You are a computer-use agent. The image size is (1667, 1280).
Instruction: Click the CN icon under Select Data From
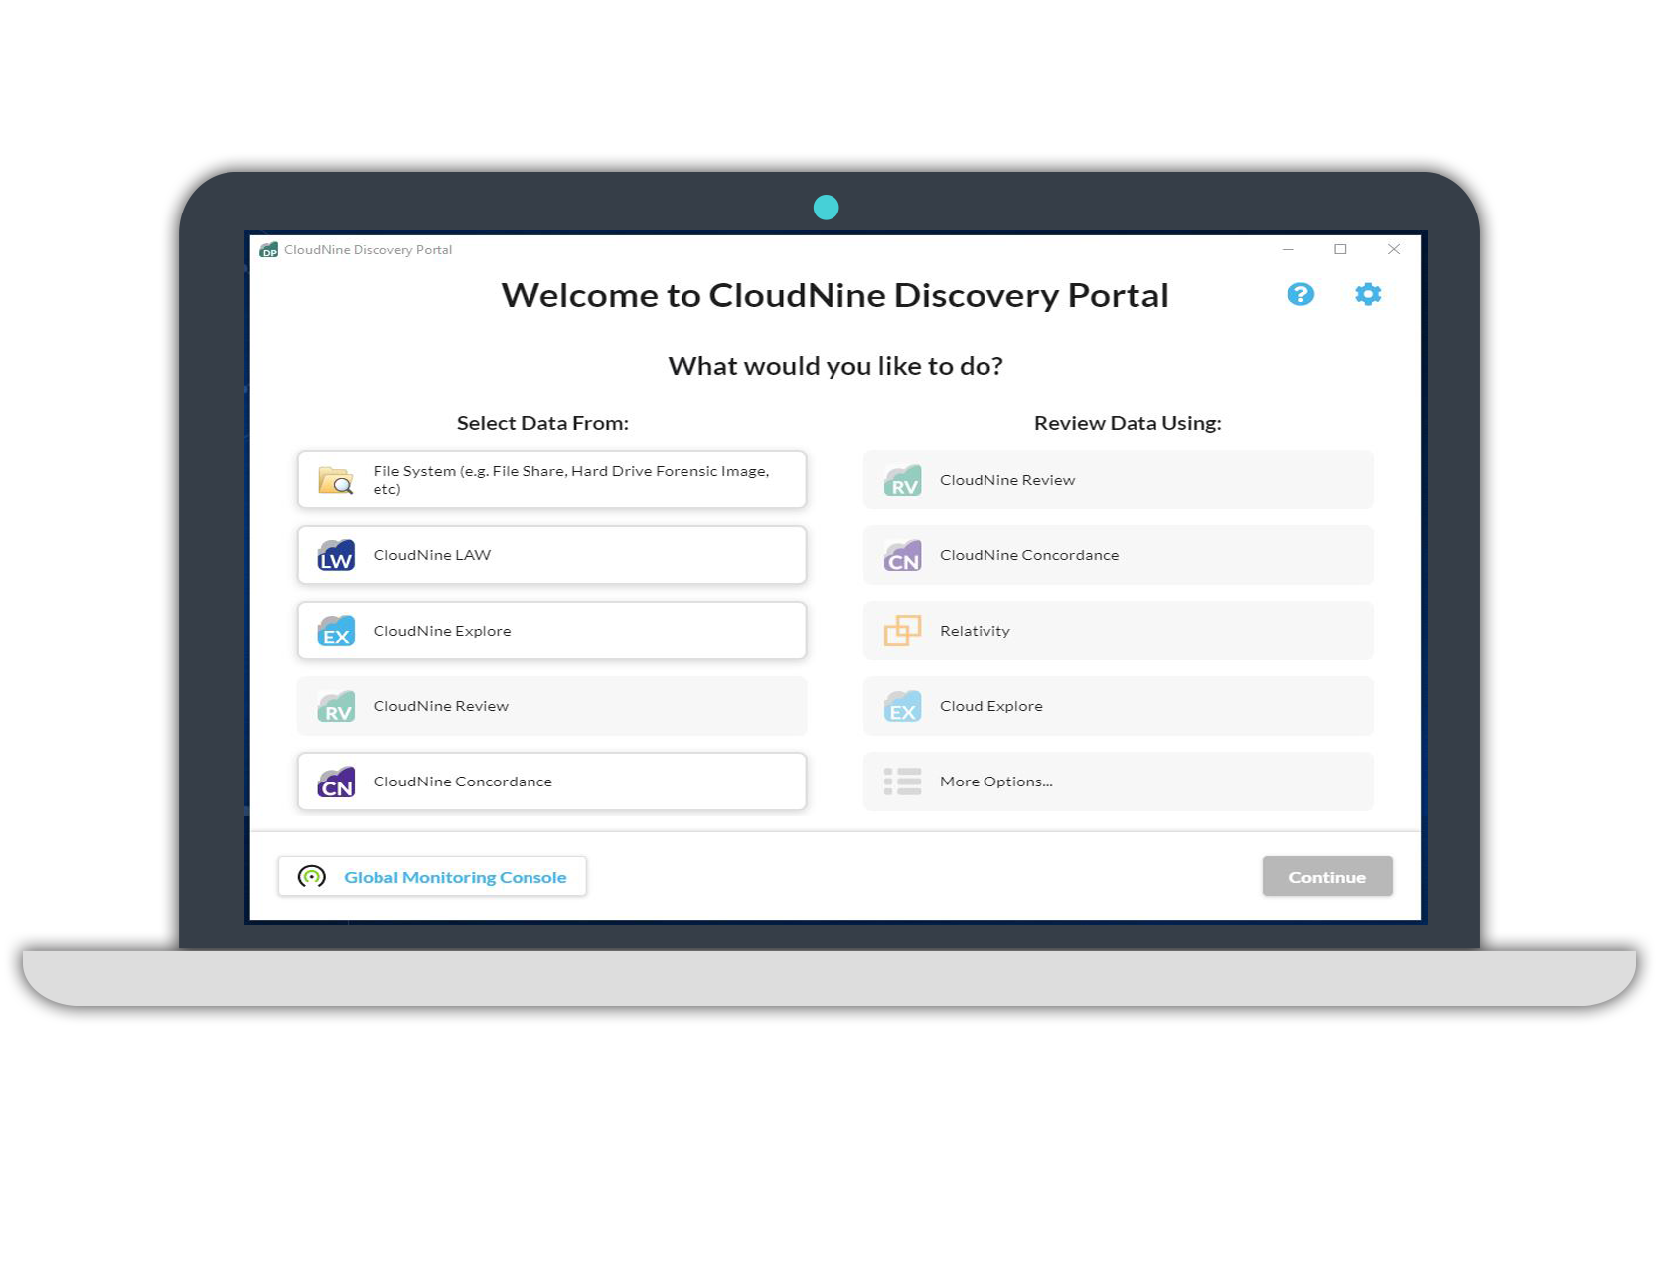(x=336, y=782)
